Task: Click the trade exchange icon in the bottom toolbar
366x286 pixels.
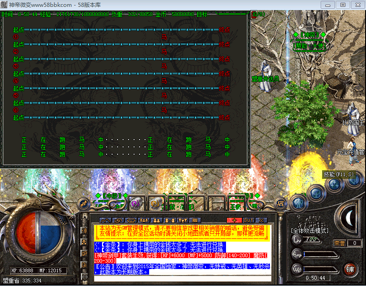Action: (x=118, y=221)
